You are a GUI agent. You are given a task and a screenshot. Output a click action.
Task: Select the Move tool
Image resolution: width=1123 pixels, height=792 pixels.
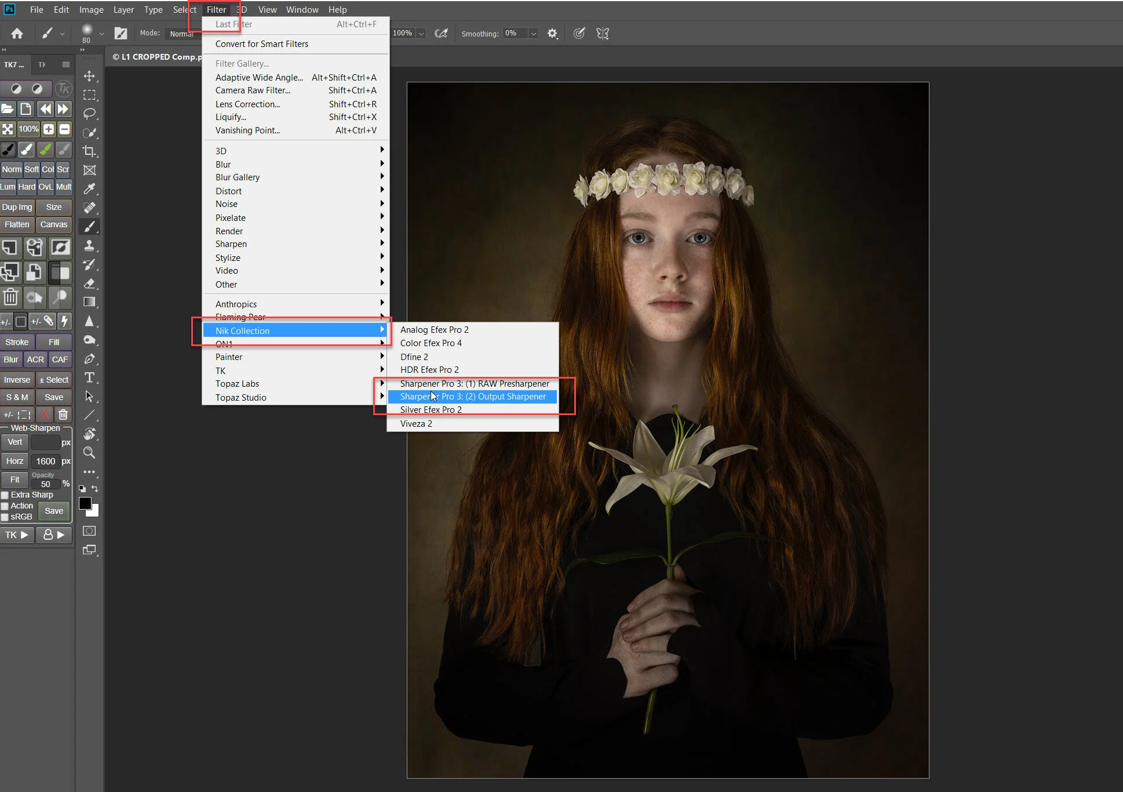pos(90,76)
